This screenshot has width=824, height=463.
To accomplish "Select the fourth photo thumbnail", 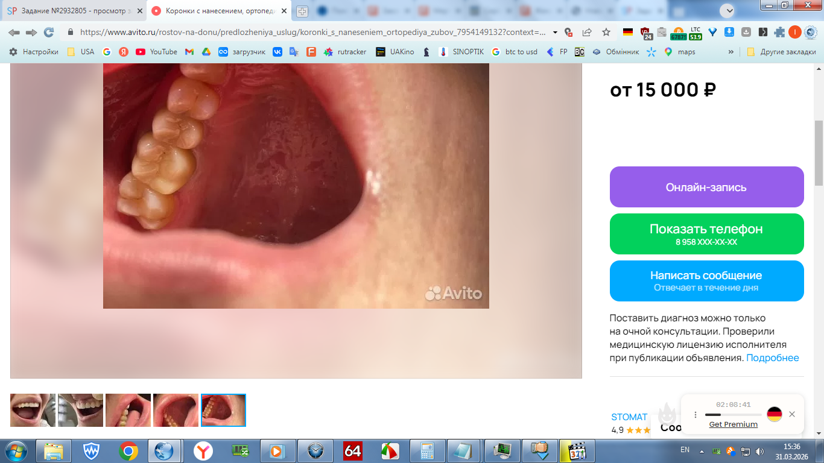I will [x=176, y=410].
